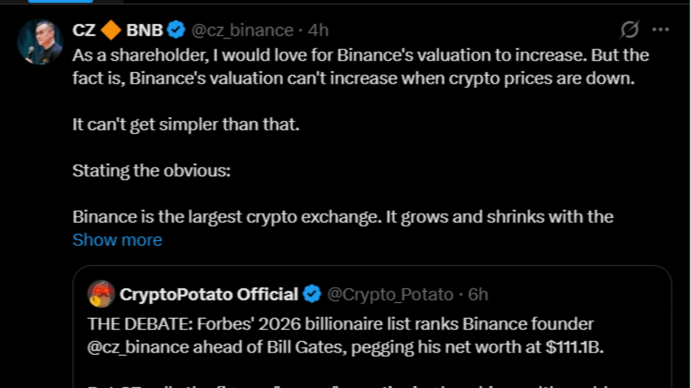Click CryptoPotato Official's verified badge
Viewport: 691px width, 388px height.
312,294
